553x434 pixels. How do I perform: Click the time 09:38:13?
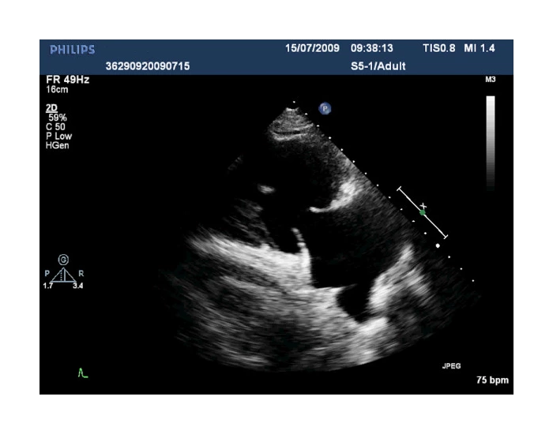point(372,48)
